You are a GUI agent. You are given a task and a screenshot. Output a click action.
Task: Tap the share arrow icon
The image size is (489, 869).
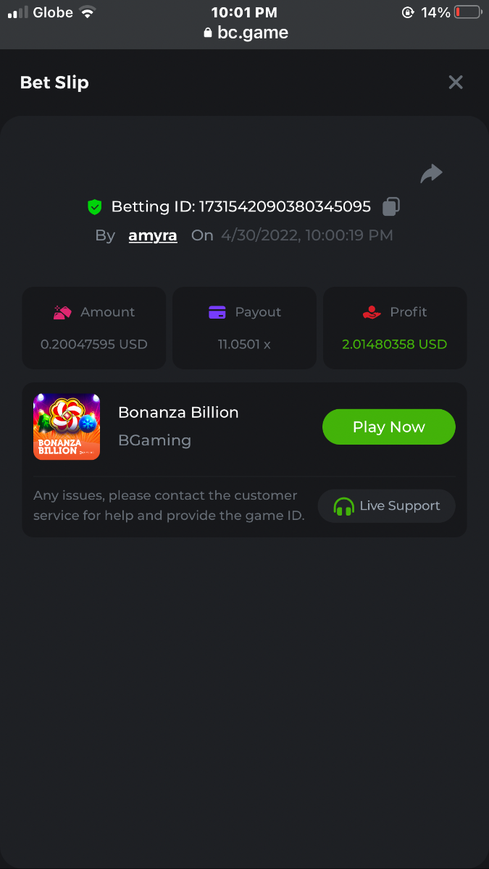pos(431,174)
